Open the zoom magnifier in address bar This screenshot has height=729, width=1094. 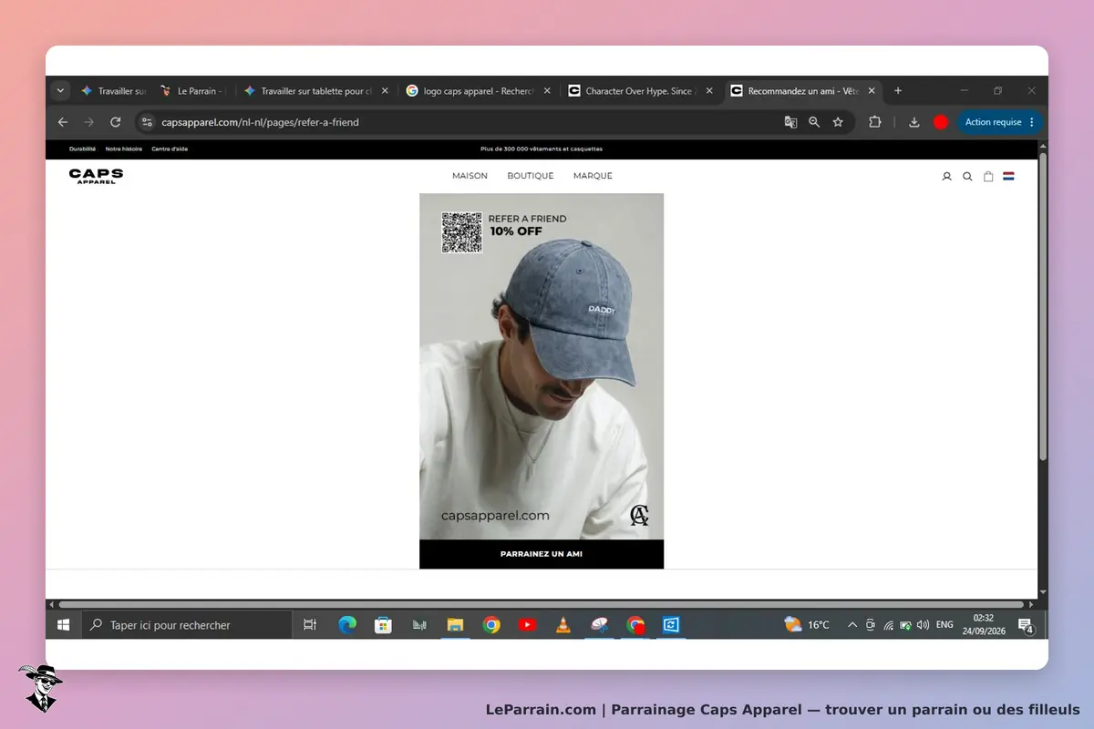(814, 122)
